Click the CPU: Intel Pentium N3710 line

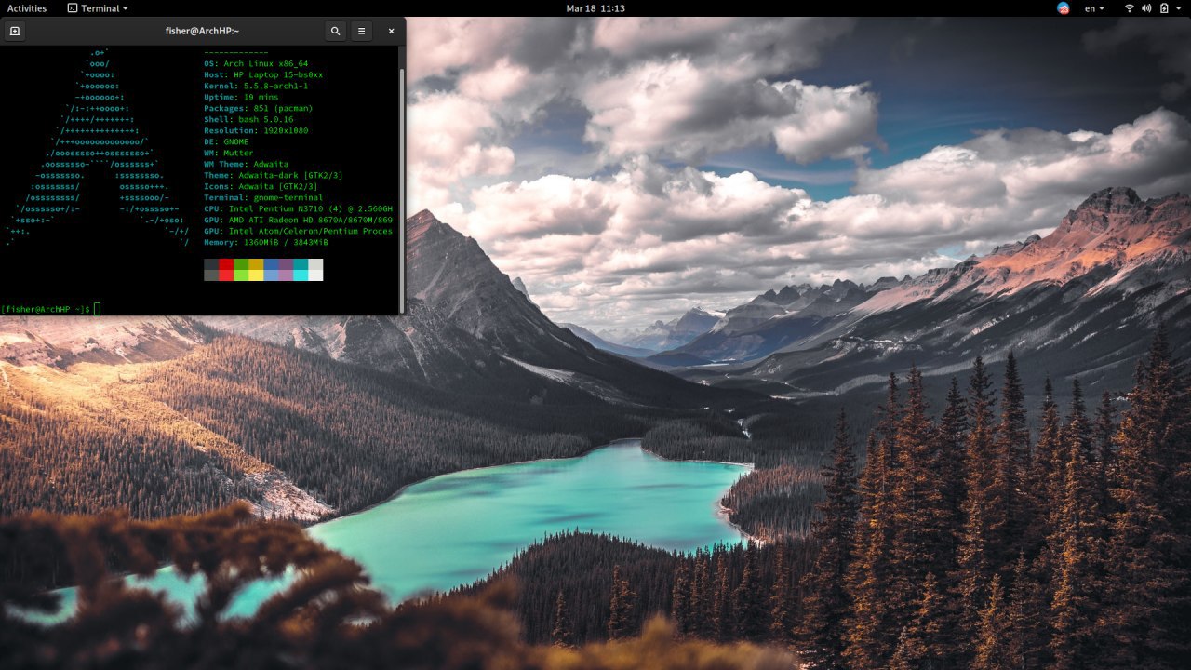coord(298,208)
